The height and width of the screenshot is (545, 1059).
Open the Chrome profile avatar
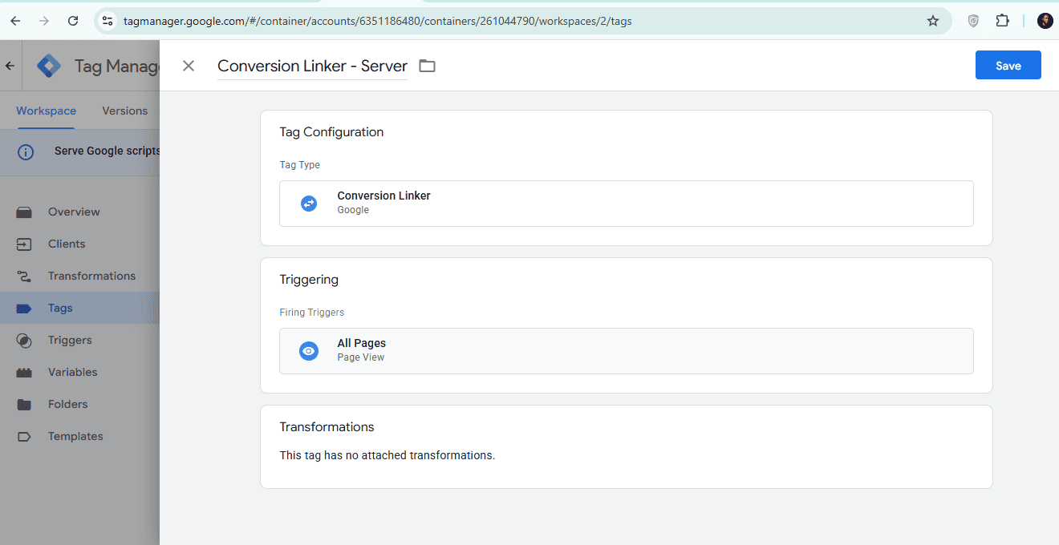pyautogui.click(x=1045, y=21)
